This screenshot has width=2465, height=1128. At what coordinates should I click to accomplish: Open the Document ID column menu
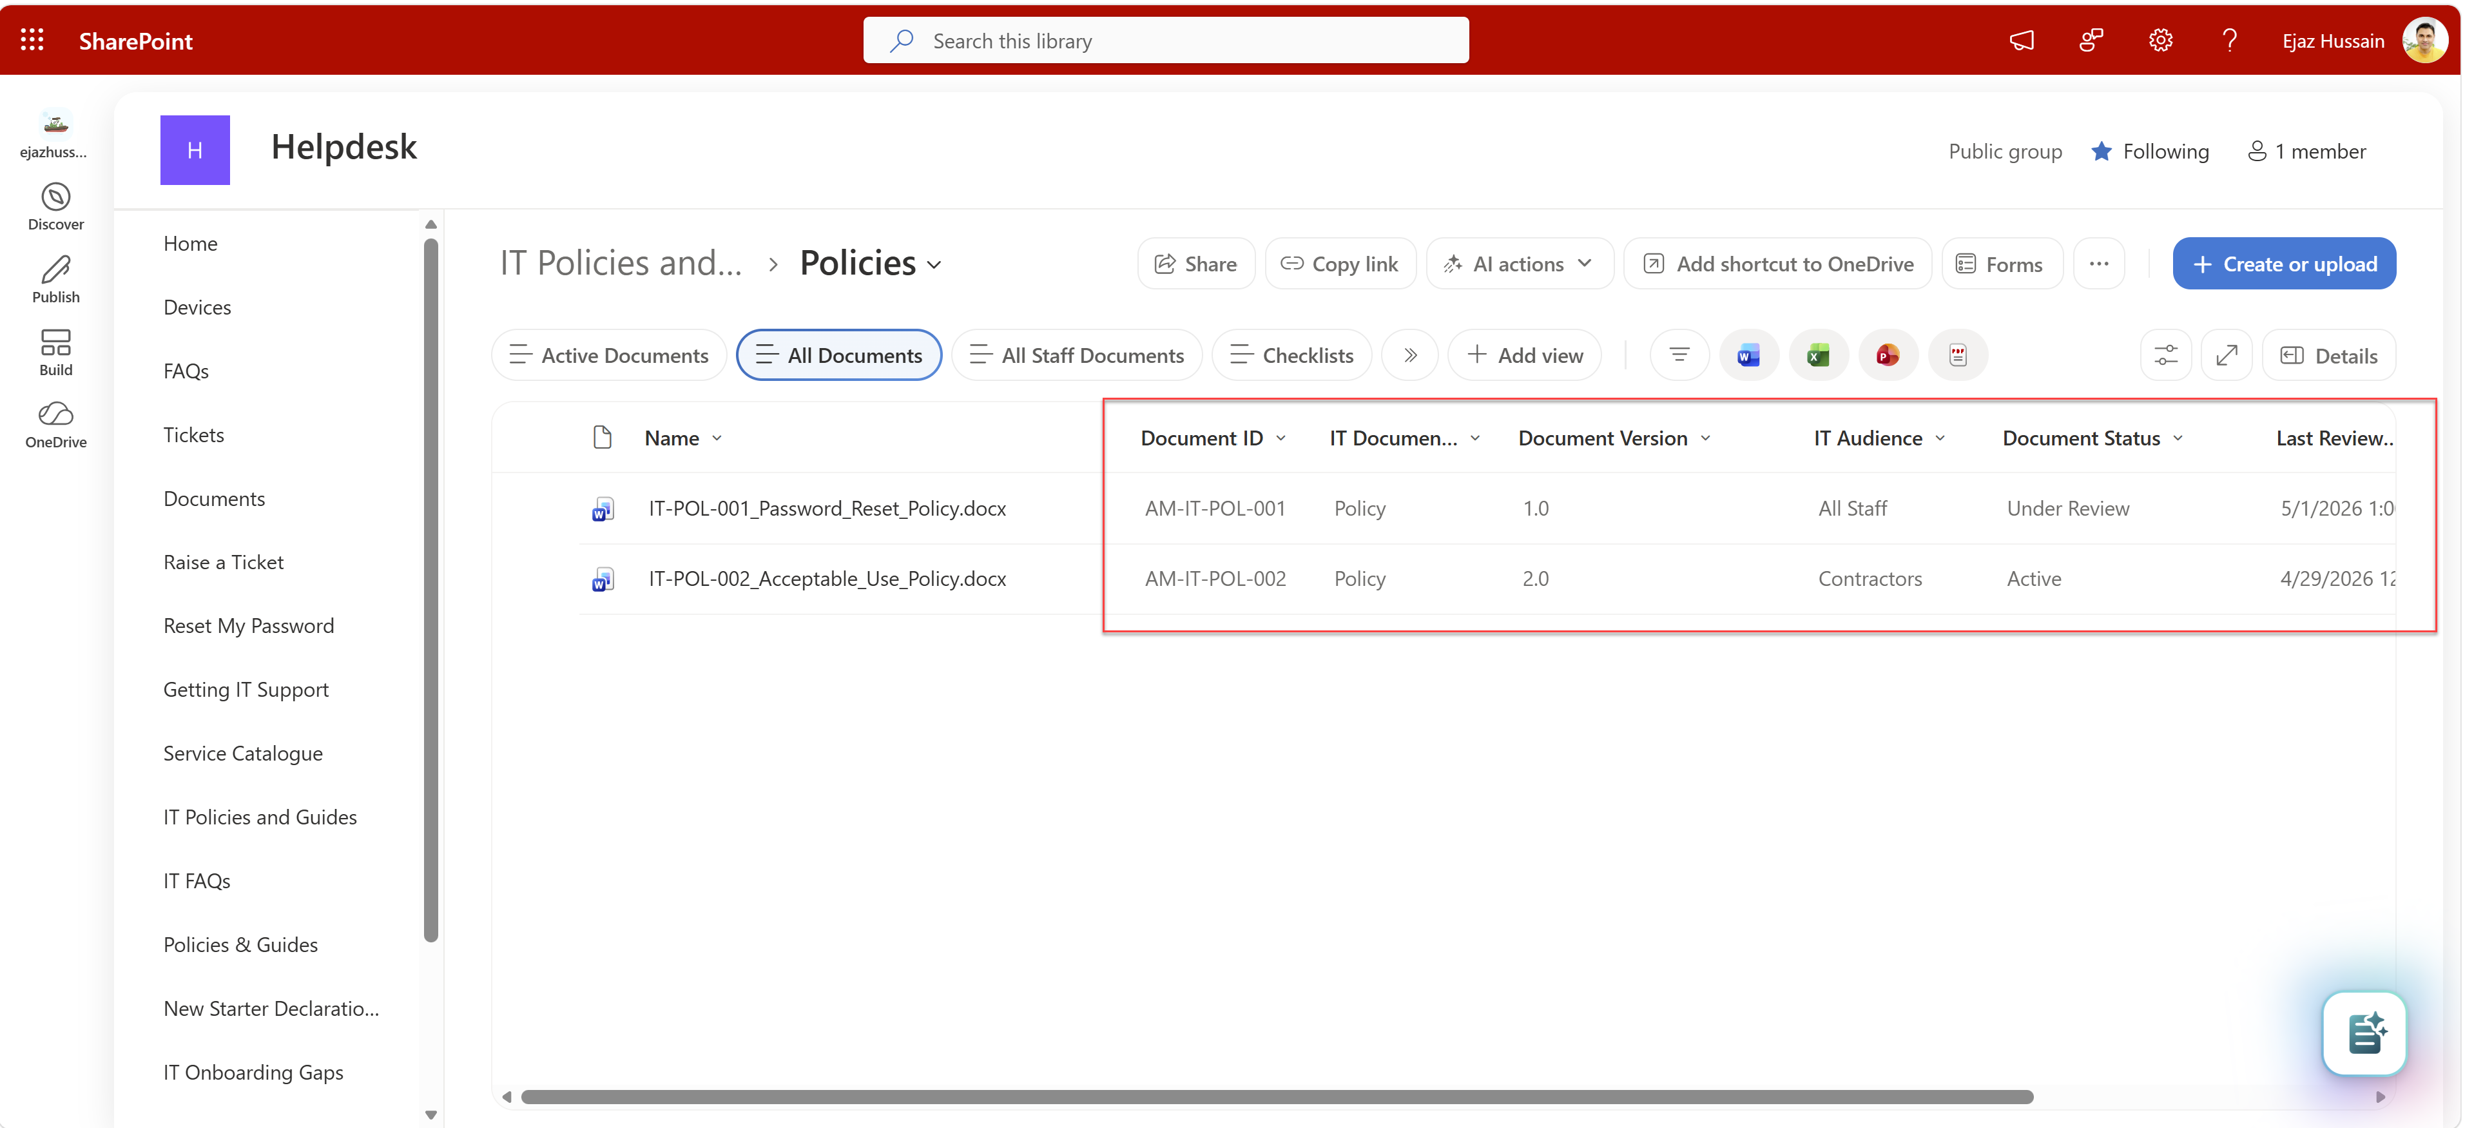[x=1281, y=438]
